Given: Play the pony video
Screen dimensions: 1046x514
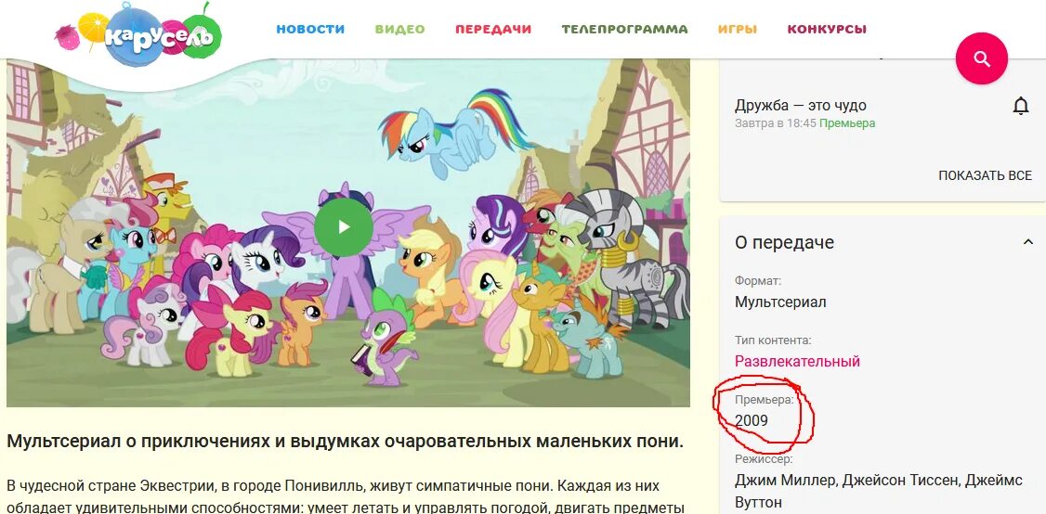Looking at the screenshot, I should pos(344,226).
